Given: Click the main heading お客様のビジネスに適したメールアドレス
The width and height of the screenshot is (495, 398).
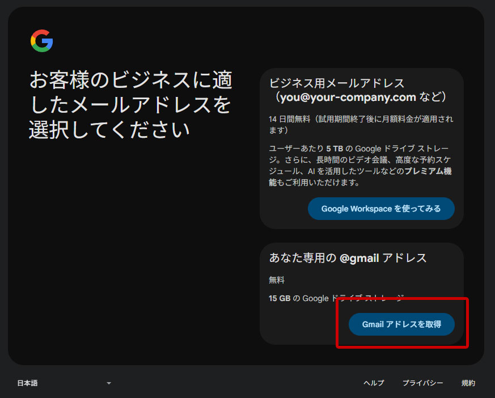Looking at the screenshot, I should (130, 105).
